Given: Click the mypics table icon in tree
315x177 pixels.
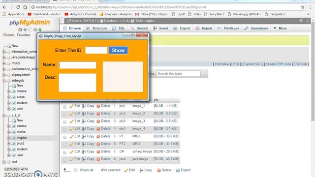Looking at the screenshot, I should 14,138.
